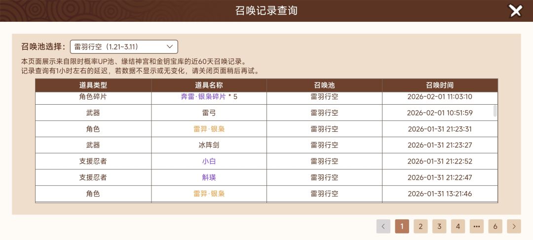
Task: Jump to page 3
Action: point(439,227)
